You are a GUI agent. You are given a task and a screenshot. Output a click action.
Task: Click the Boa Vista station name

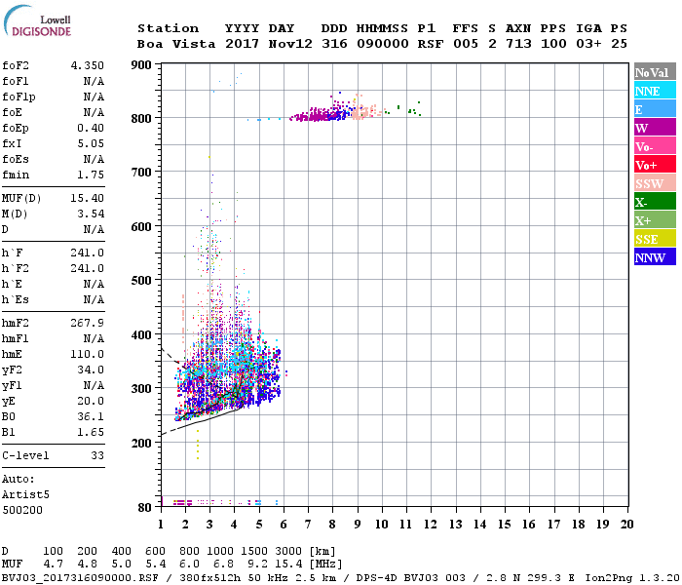click(x=176, y=44)
